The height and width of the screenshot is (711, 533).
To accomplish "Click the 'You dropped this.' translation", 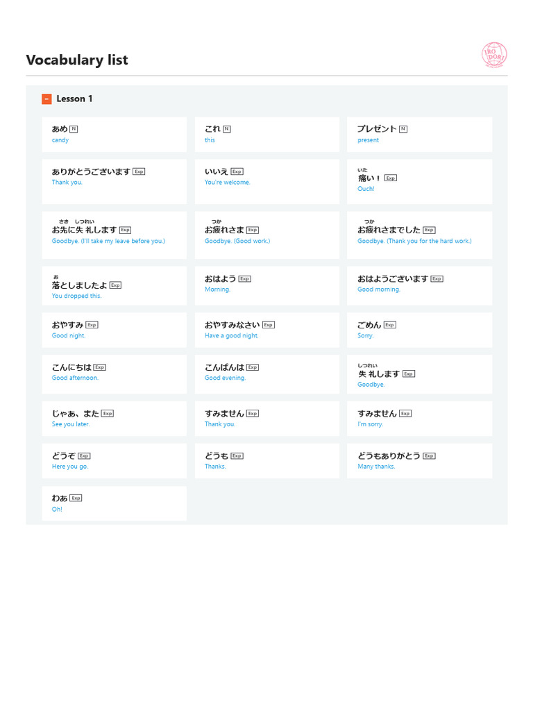I will 76,296.
